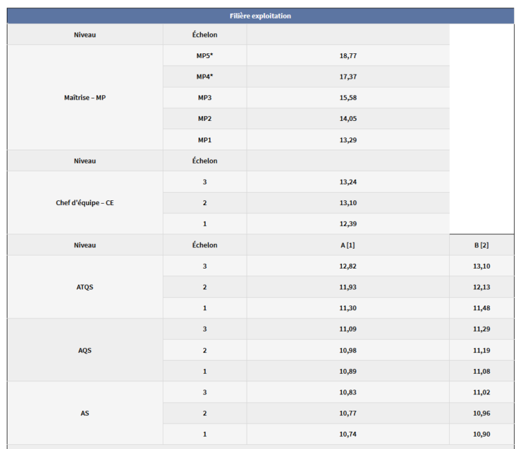Click the MP3 échelon cell
The image size is (525, 449).
click(205, 98)
